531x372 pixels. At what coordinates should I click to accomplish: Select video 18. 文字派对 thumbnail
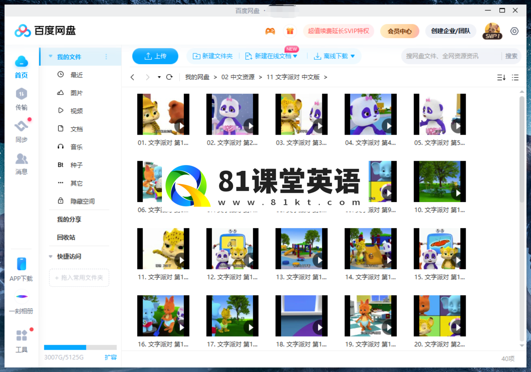click(301, 316)
